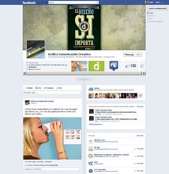Viewport: 169px width, 174px height.
Task: Open vinoymas.com page link
Action: (99, 140)
